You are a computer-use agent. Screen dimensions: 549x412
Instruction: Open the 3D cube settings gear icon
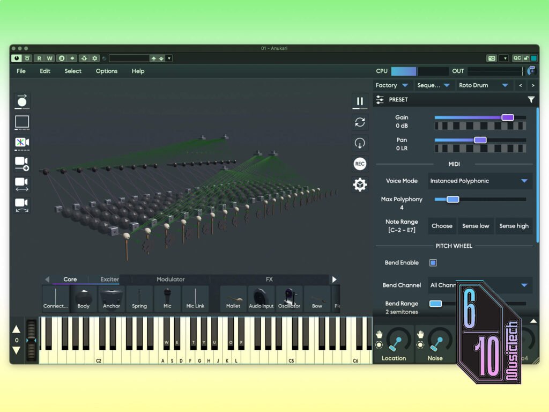tap(360, 185)
